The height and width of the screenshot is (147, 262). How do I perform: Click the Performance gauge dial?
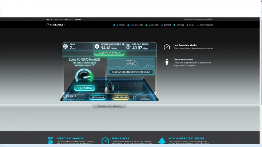(x=84, y=75)
